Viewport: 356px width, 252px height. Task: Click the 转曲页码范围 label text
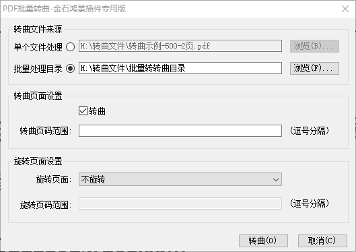(46, 131)
